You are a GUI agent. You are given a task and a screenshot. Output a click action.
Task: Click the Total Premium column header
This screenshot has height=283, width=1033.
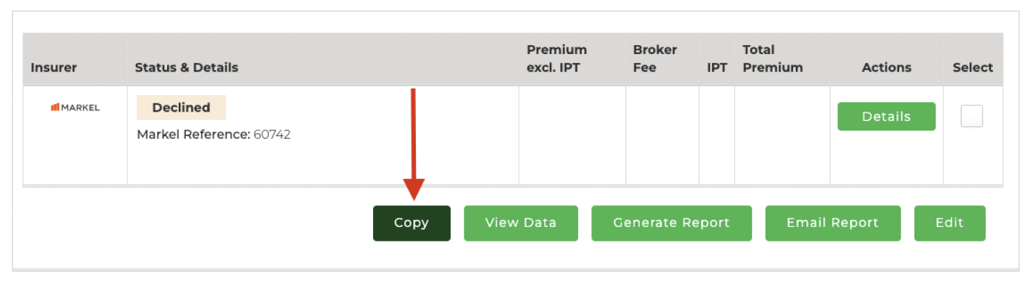click(772, 59)
